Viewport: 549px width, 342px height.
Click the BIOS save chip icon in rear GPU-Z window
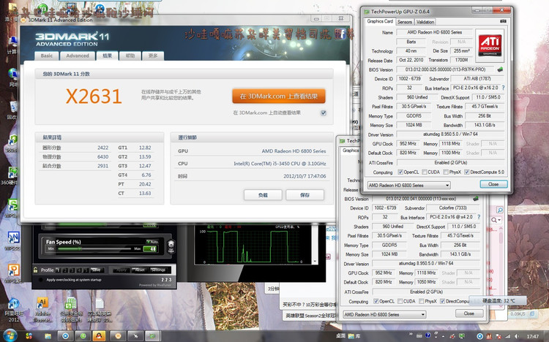[476, 199]
